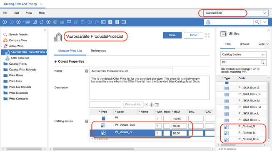Click the USD price field for P1

(179, 119)
